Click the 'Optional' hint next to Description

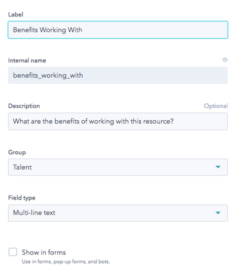click(216, 106)
